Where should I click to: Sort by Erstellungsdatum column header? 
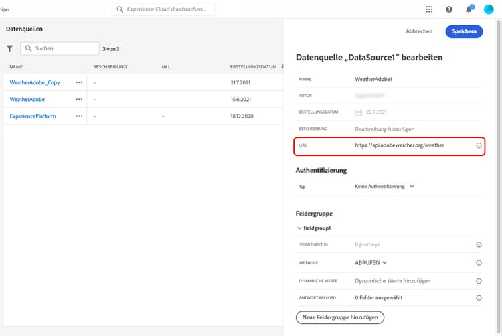[253, 66]
